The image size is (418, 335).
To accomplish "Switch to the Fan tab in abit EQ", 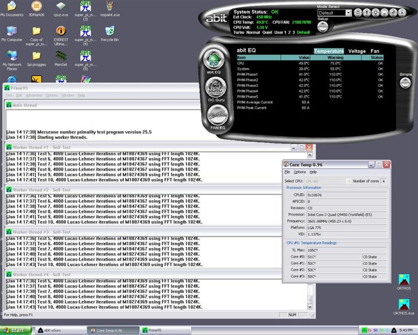I will coord(375,51).
